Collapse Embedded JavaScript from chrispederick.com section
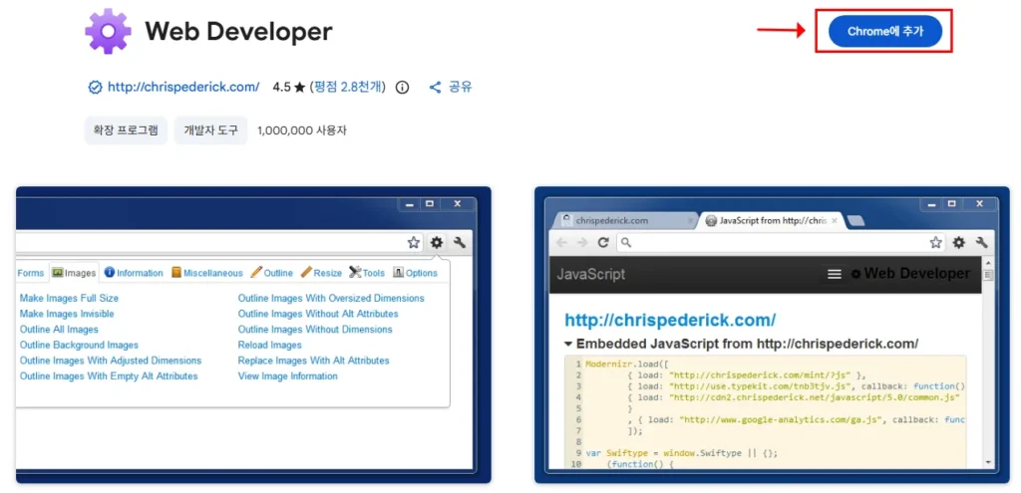This screenshot has height=493, width=1021. (568, 344)
